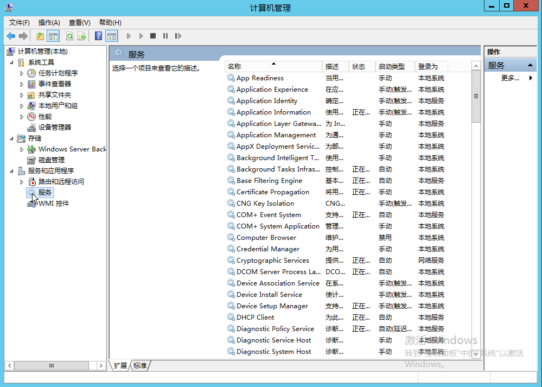This screenshot has width=542, height=387.
Task: Select the Credential Manager service
Action: click(x=335, y=249)
